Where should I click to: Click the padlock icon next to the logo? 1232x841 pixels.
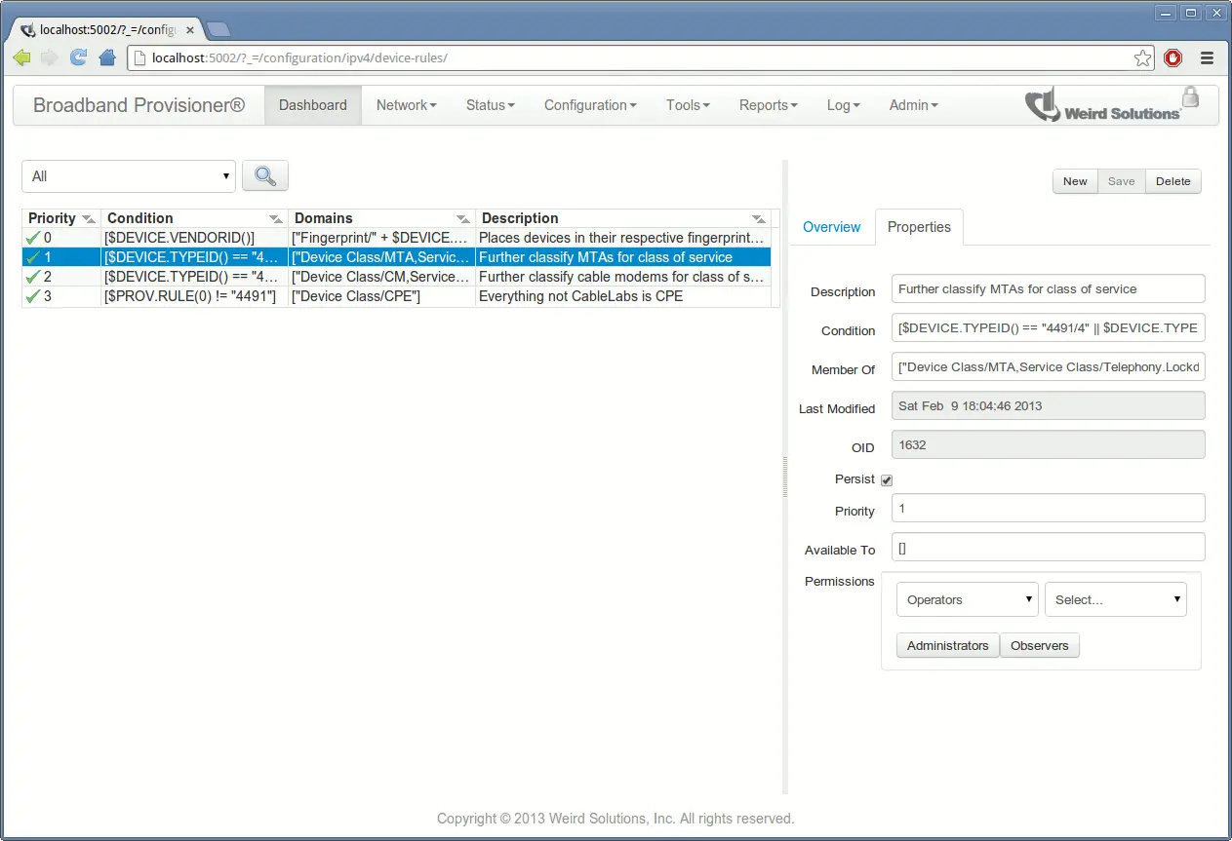tap(1190, 97)
